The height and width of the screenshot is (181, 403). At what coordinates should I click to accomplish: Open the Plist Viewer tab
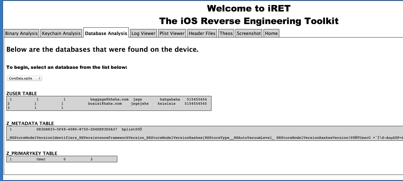pos(172,33)
